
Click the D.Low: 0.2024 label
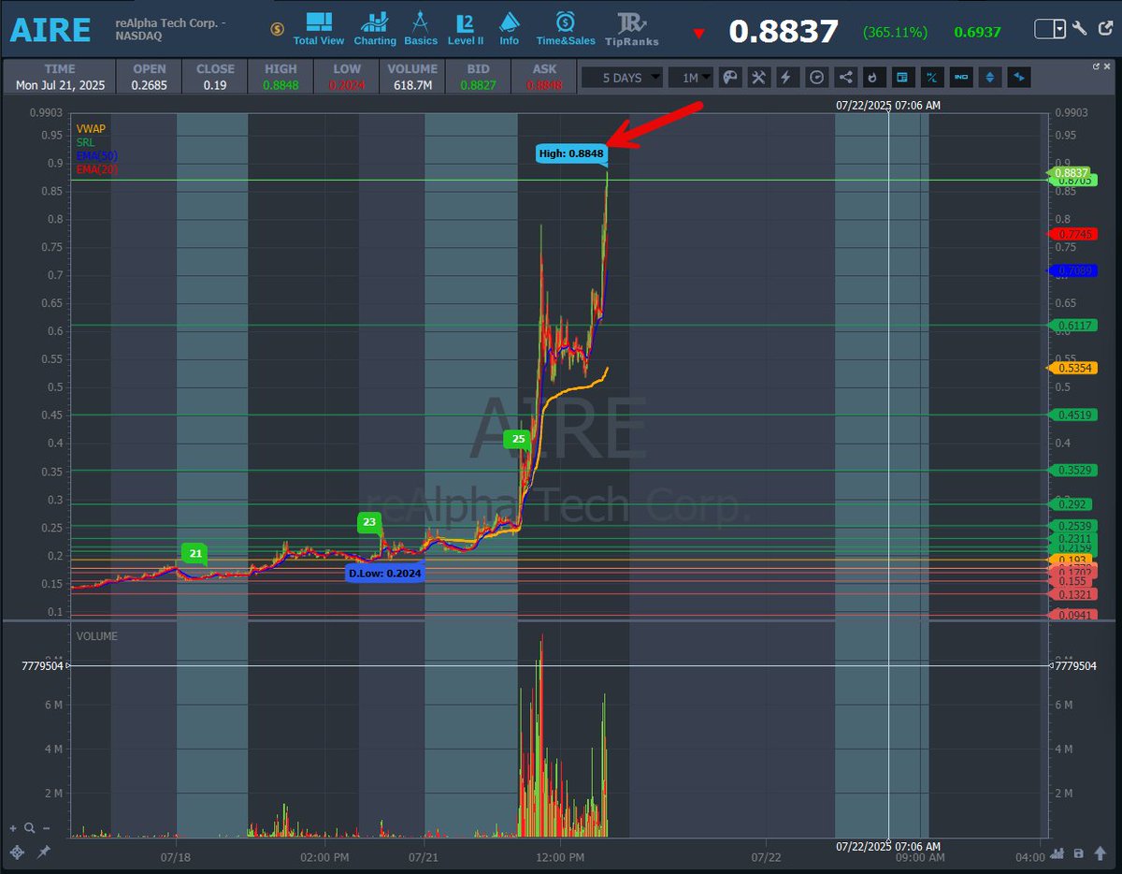[x=385, y=573]
